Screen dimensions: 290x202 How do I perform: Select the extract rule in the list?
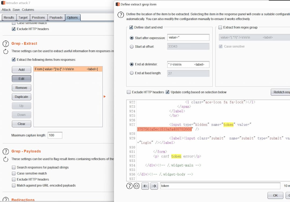coord(68,69)
